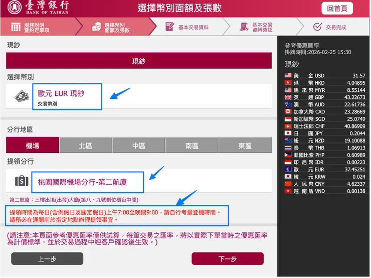Click the Australia flag by AUD

[x=288, y=104]
